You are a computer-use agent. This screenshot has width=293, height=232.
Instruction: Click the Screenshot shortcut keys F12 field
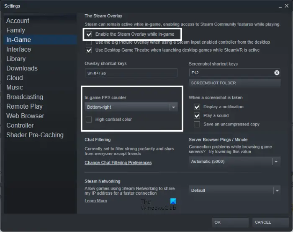tap(234, 73)
